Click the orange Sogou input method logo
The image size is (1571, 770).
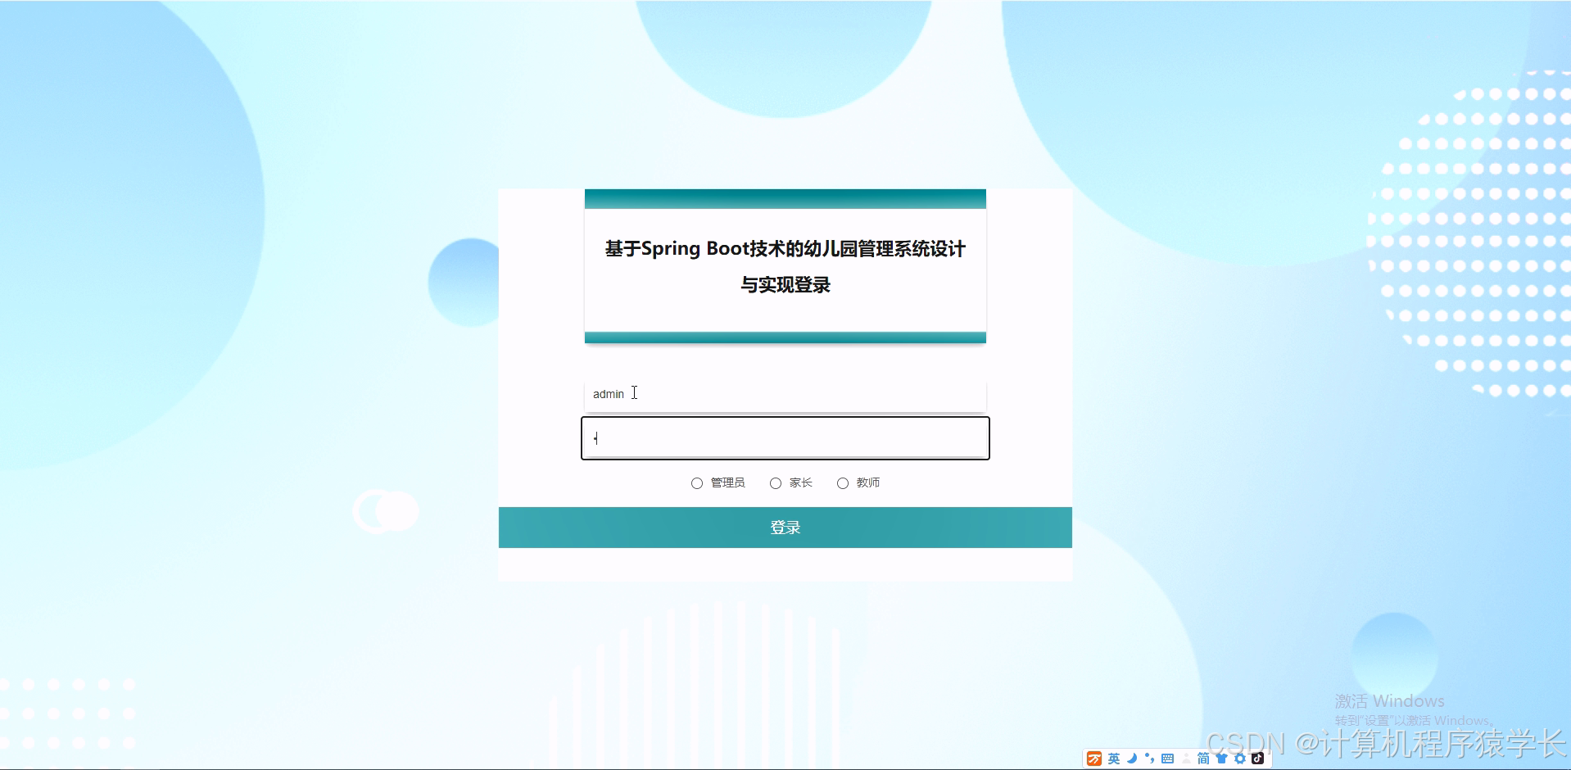pos(1095,759)
